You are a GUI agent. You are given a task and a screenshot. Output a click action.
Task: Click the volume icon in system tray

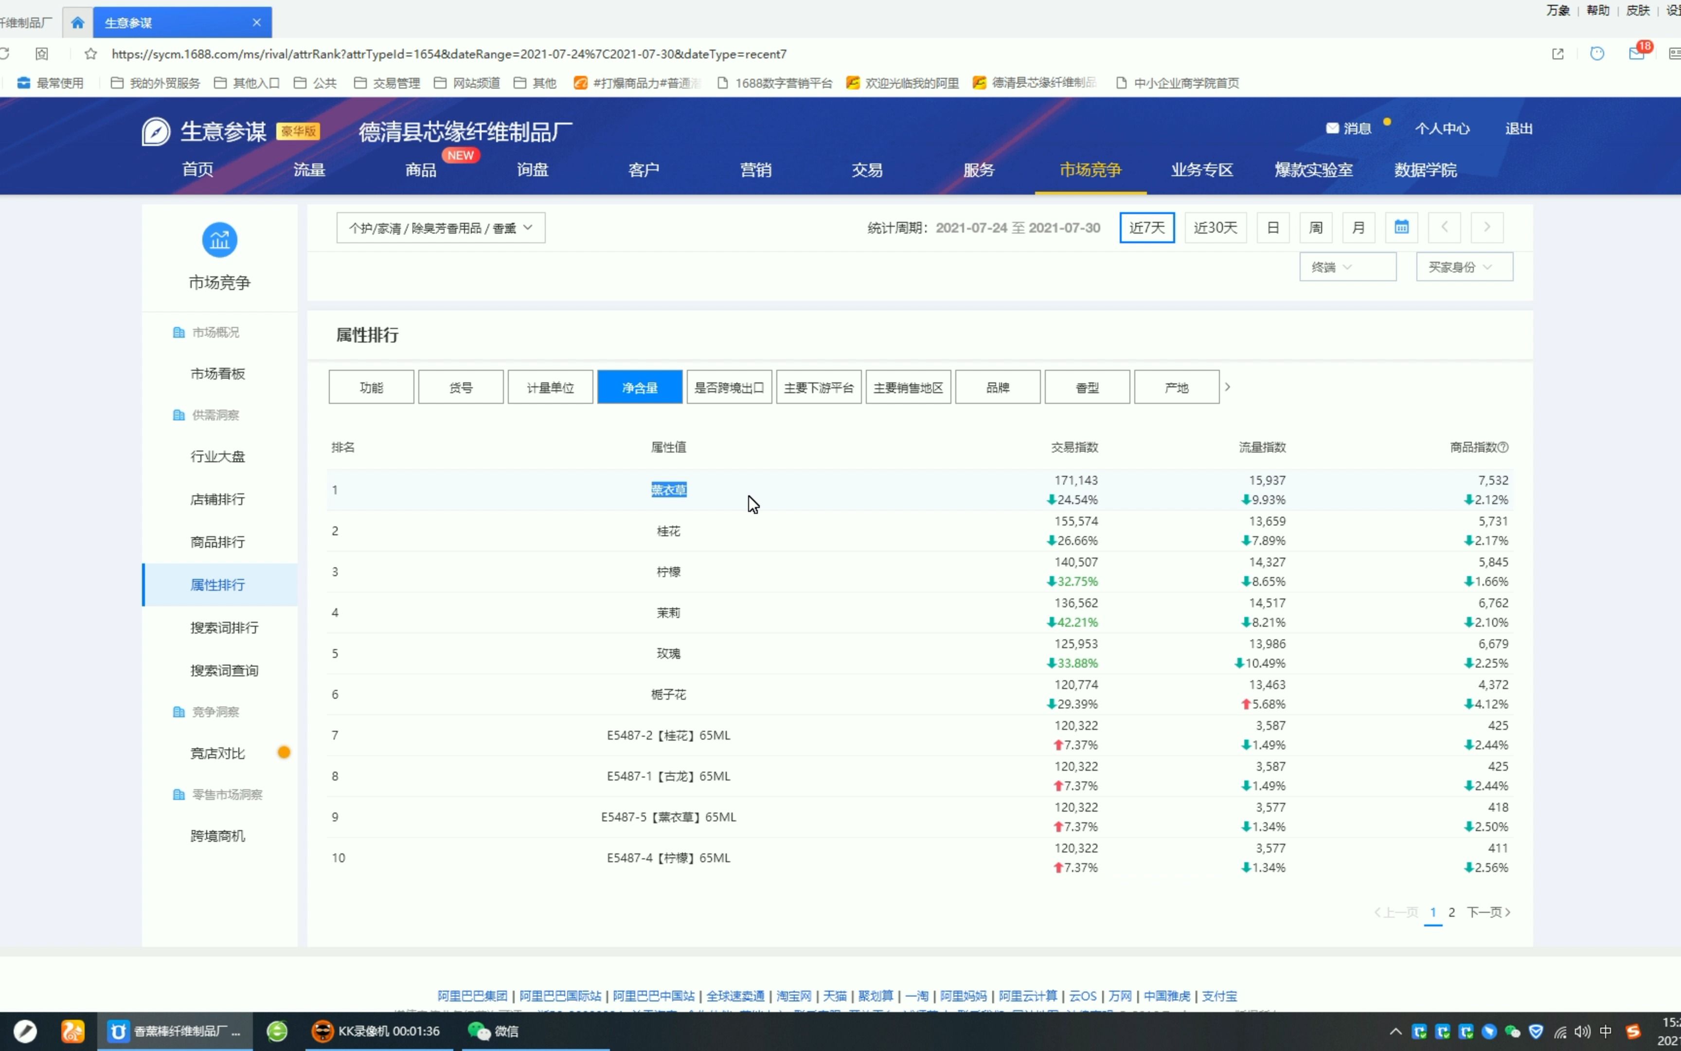tap(1582, 1032)
